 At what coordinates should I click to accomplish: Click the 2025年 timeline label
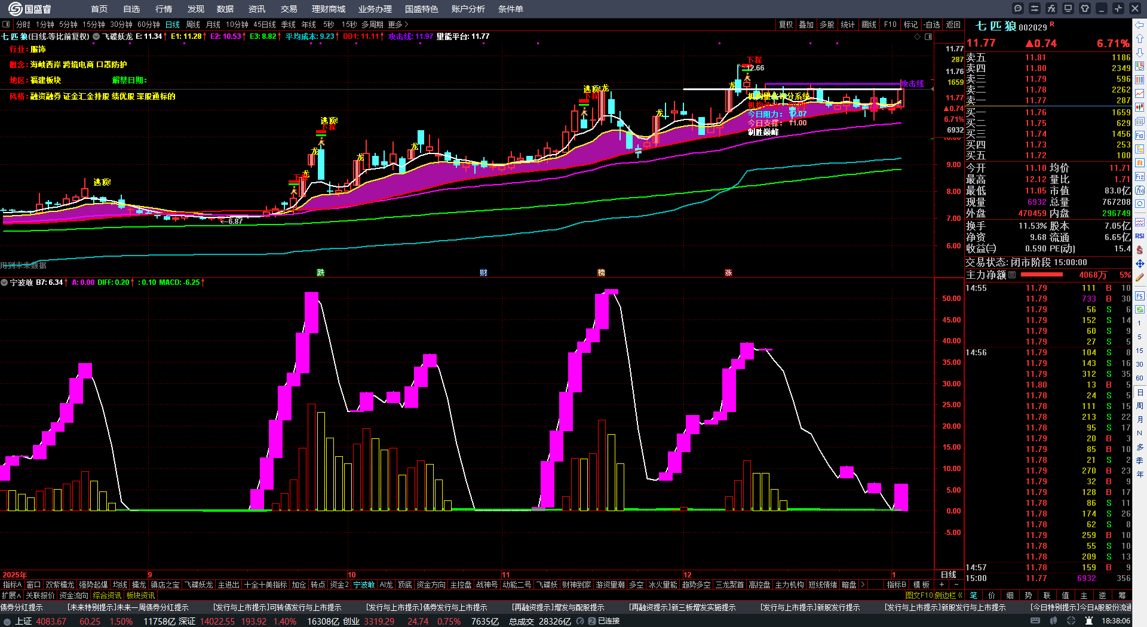[x=15, y=575]
